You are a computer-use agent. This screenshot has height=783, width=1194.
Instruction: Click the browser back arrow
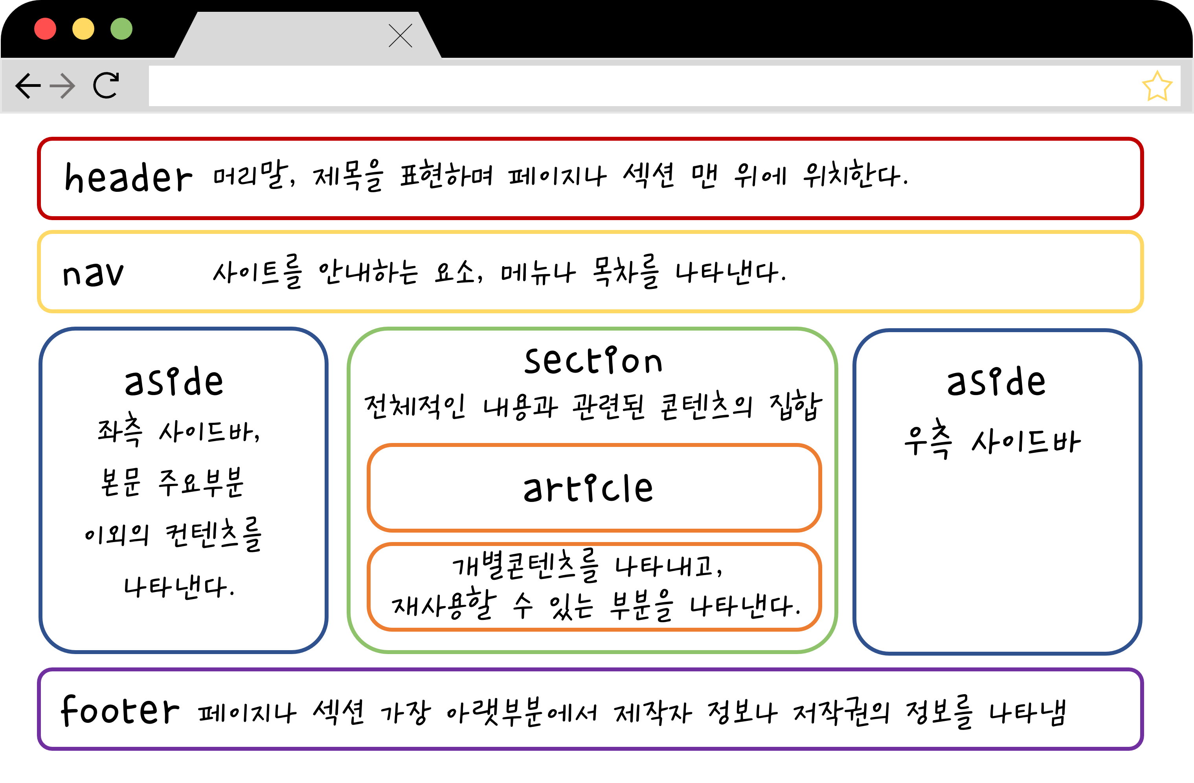click(x=28, y=86)
